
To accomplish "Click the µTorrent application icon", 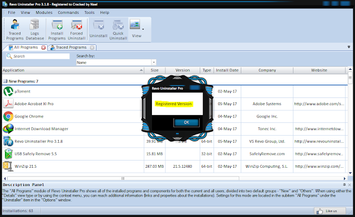I will pos(8,91).
